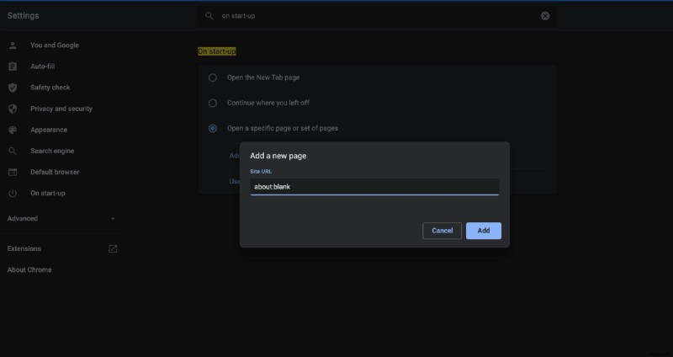Screen dimensions: 673x357
Task: Click the Search engine magnifier icon
Action: click(13, 151)
